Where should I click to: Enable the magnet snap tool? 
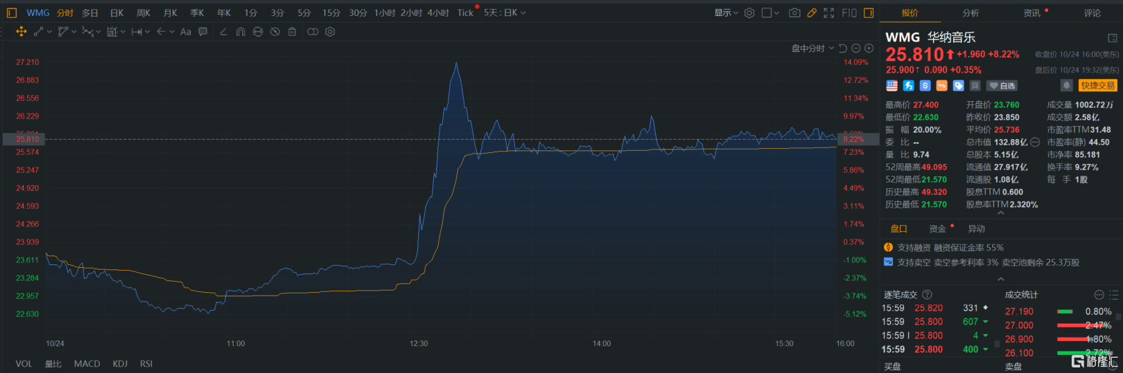(241, 32)
